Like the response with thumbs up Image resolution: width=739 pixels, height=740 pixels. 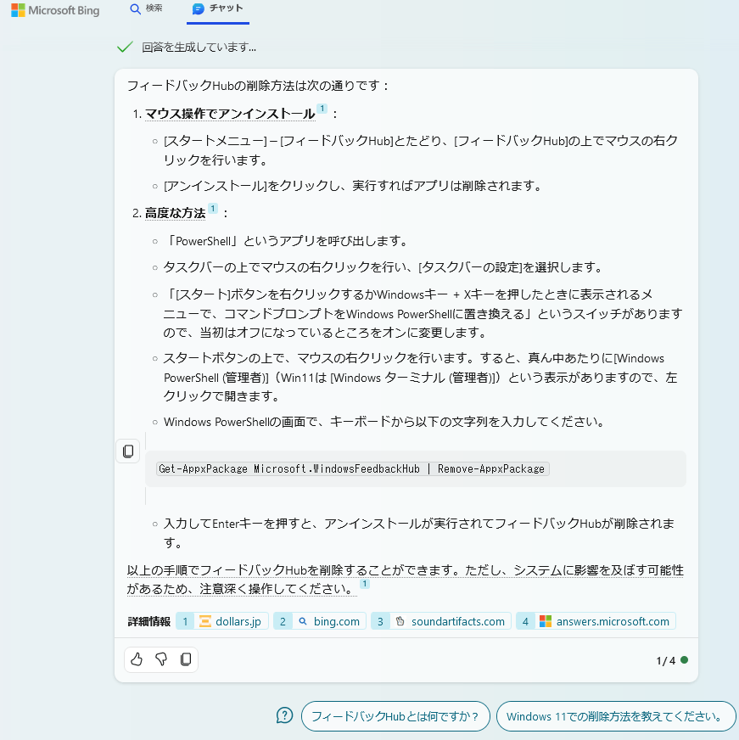(x=137, y=659)
